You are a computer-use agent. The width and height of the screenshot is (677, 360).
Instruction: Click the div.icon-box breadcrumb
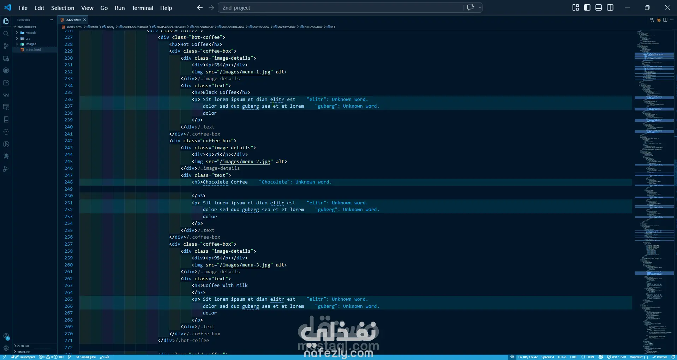click(311, 27)
